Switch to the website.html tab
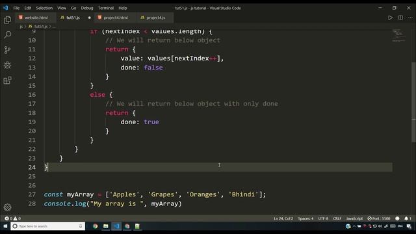 pos(35,18)
